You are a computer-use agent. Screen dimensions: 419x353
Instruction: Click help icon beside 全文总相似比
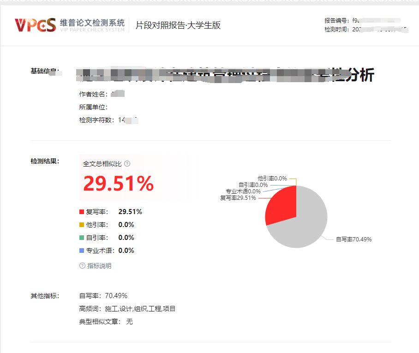127,163
